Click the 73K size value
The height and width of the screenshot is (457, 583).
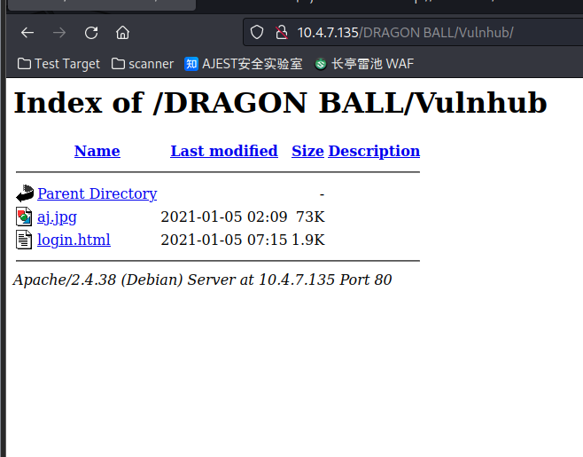[310, 217]
